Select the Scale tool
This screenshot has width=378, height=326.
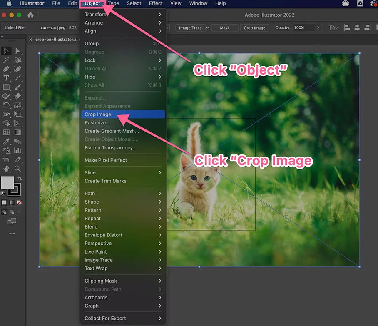point(17,105)
